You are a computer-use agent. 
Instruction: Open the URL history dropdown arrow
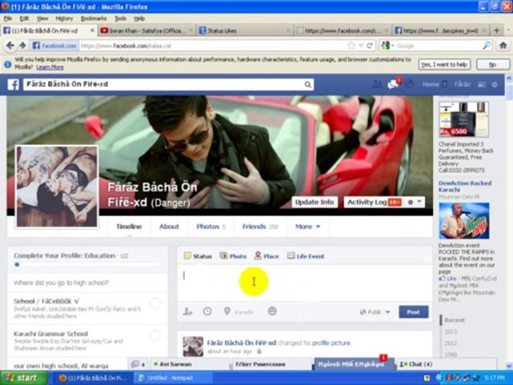[361, 46]
